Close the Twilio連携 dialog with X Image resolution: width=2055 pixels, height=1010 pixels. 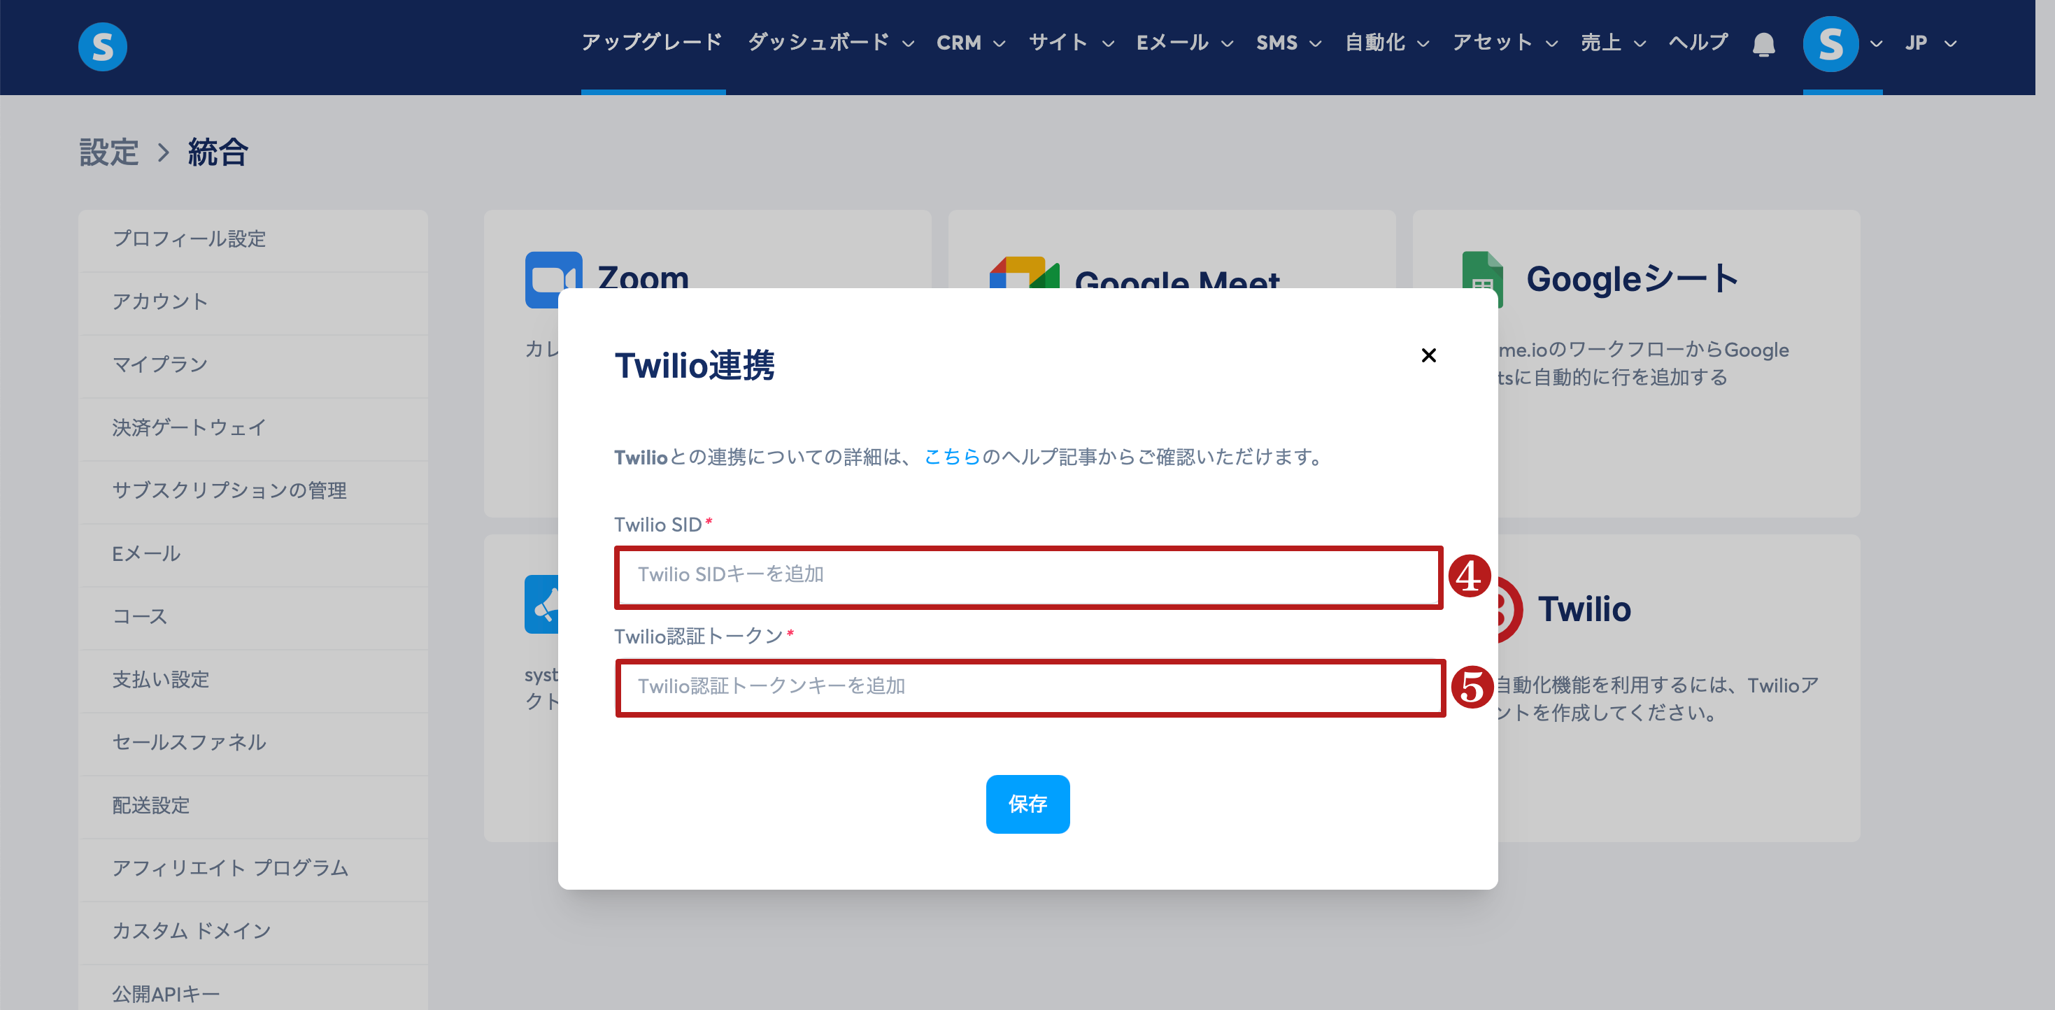(x=1428, y=355)
